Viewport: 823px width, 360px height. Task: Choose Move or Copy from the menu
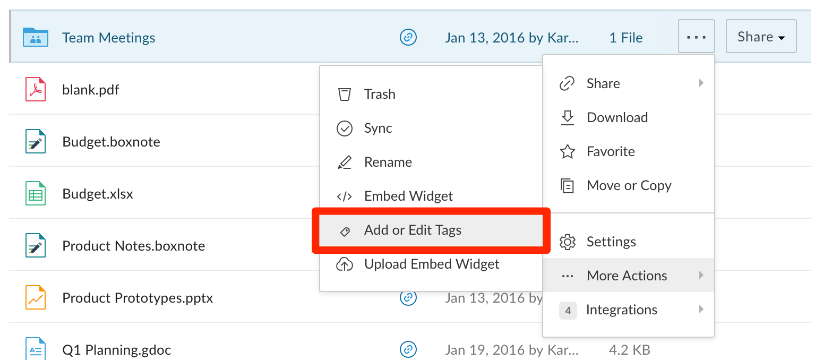[629, 186]
